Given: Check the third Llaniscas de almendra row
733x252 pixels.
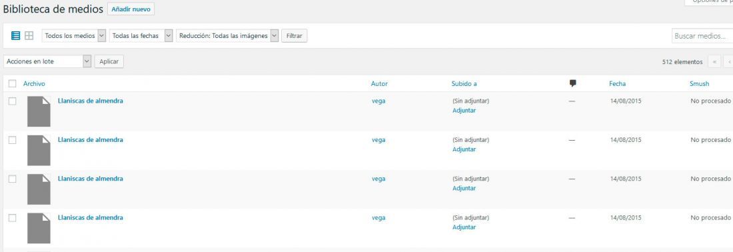Looking at the screenshot, I should coord(13,179).
